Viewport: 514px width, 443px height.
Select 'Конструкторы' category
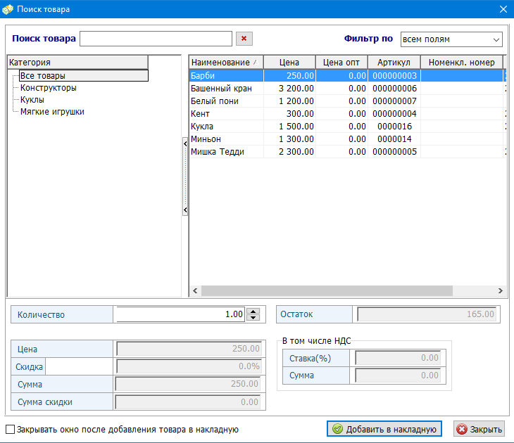48,88
